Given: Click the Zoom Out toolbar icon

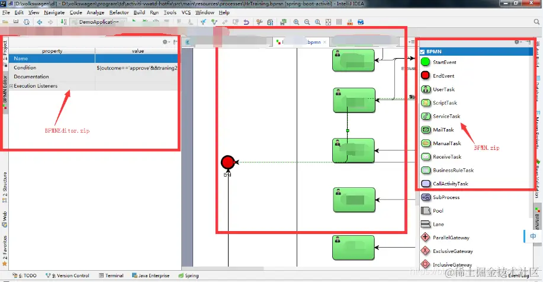Looking at the screenshot, I should tap(307, 22).
